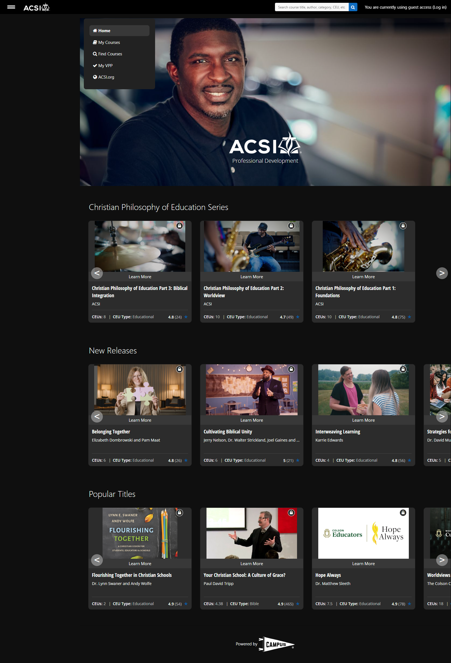Viewport: 451px width, 663px height.
Task: Click the ACSI logo in header
Action: (37, 7)
